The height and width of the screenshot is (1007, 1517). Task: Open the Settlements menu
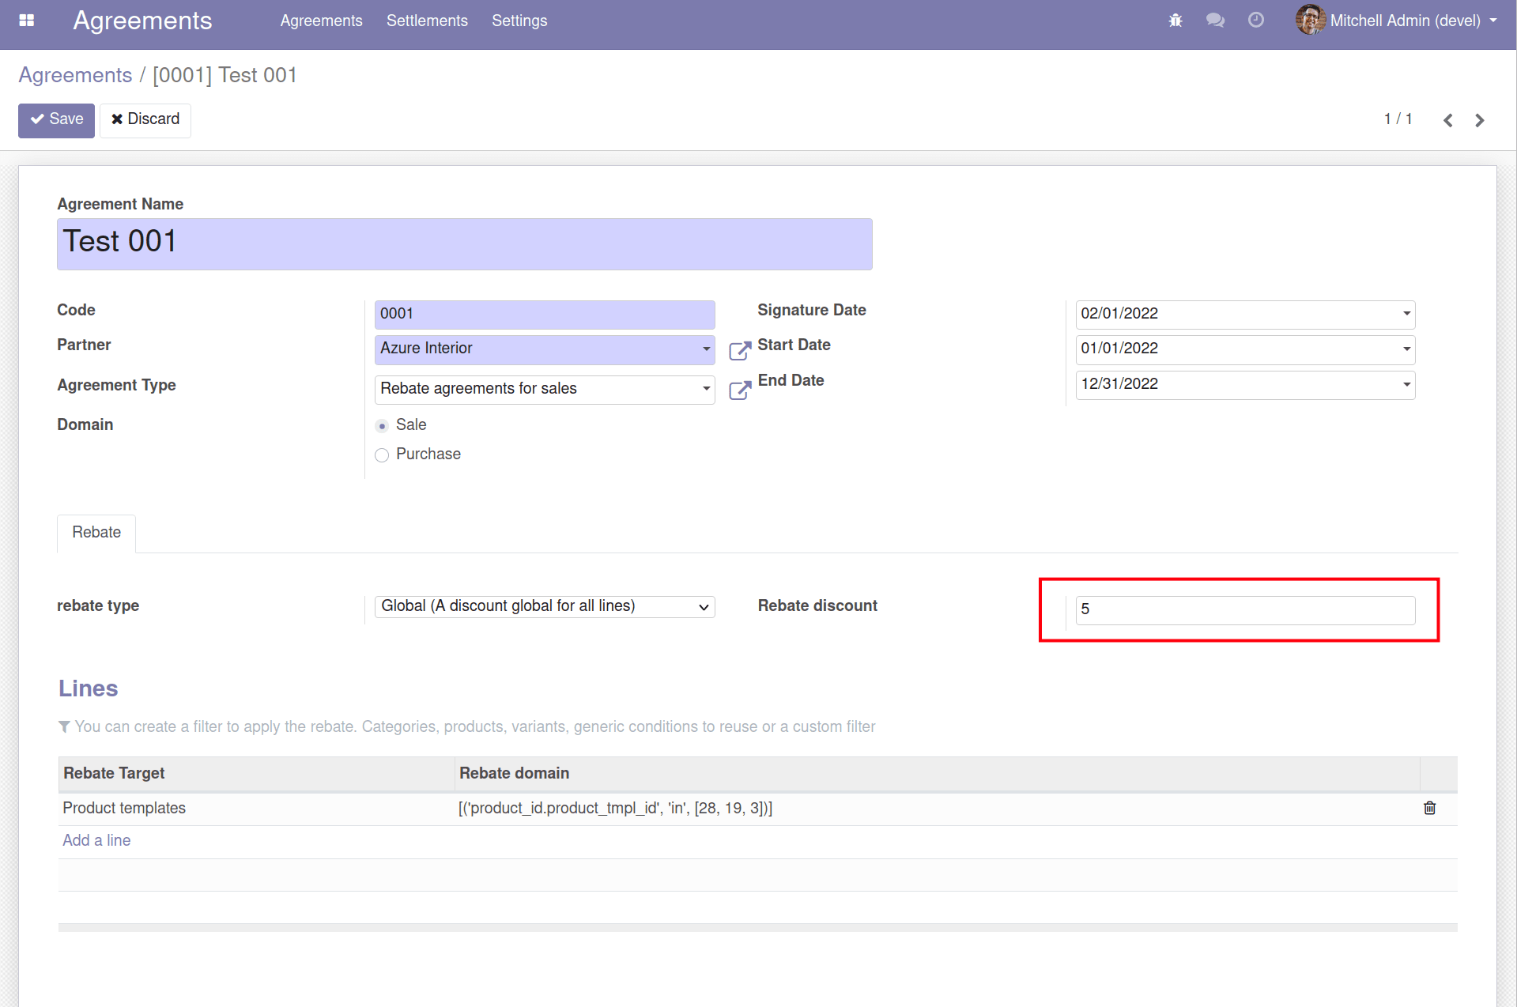(427, 21)
